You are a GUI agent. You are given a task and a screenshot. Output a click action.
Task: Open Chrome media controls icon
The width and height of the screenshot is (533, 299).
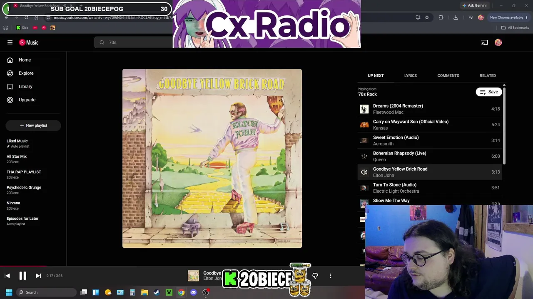471,17
